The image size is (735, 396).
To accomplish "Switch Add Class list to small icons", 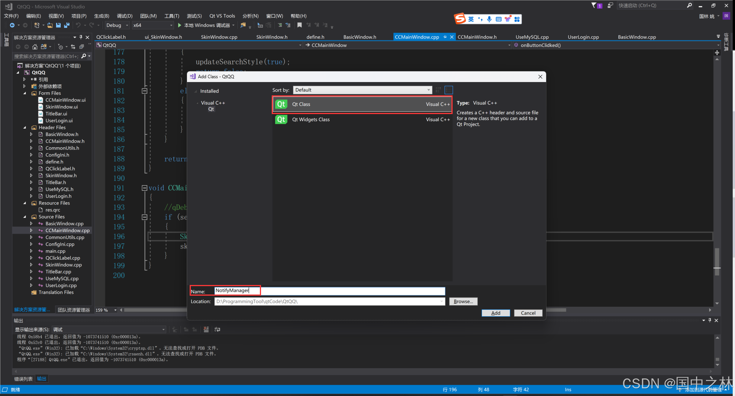I will click(x=438, y=90).
